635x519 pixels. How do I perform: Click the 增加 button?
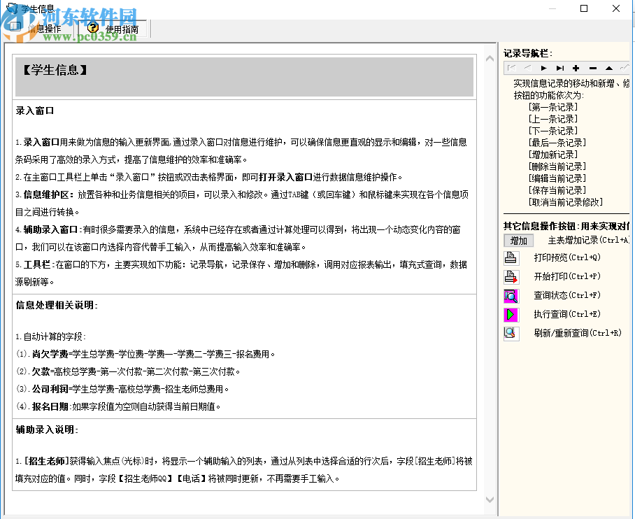(x=518, y=240)
